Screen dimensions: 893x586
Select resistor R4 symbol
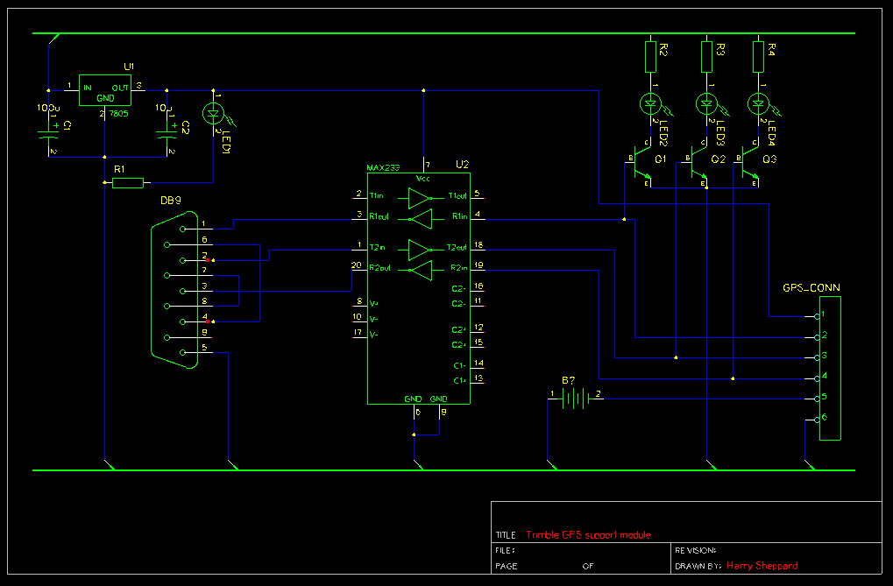click(x=758, y=57)
